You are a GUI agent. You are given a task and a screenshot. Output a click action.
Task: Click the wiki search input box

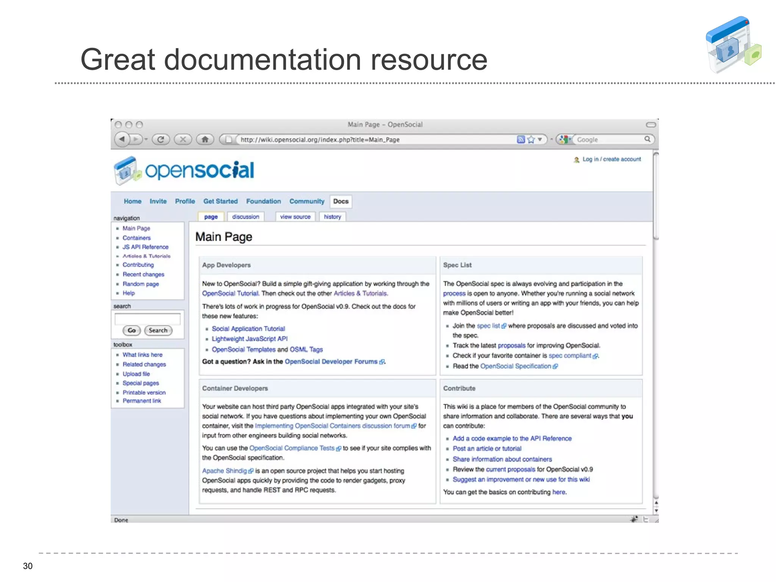tap(147, 319)
